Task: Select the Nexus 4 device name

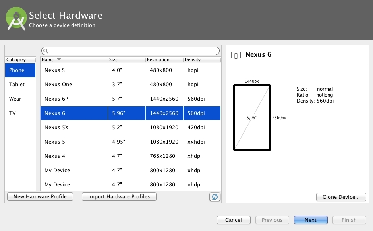Action: [55, 156]
